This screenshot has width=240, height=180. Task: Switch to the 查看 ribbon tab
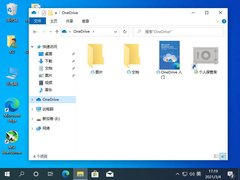pos(85,21)
